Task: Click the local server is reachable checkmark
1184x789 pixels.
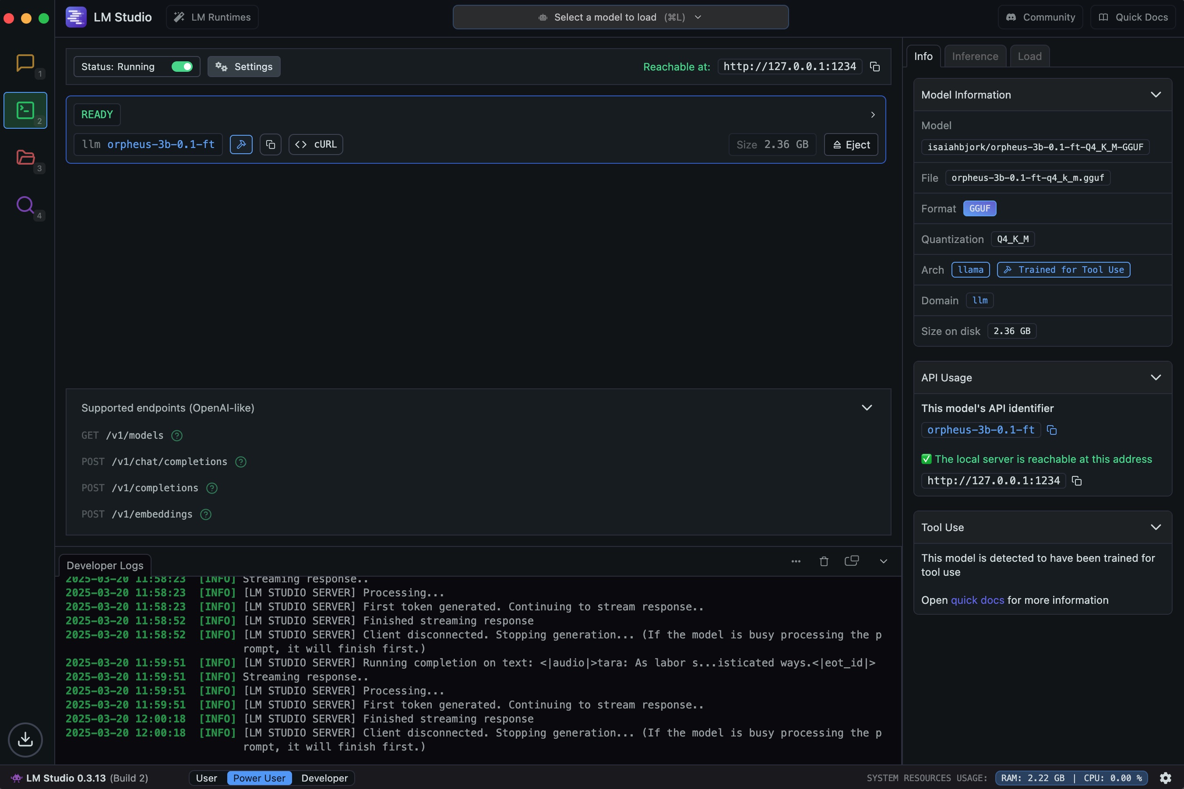Action: [926, 459]
